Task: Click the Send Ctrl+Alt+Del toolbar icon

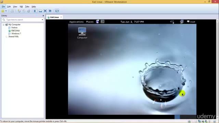Action: (x=12, y=11)
